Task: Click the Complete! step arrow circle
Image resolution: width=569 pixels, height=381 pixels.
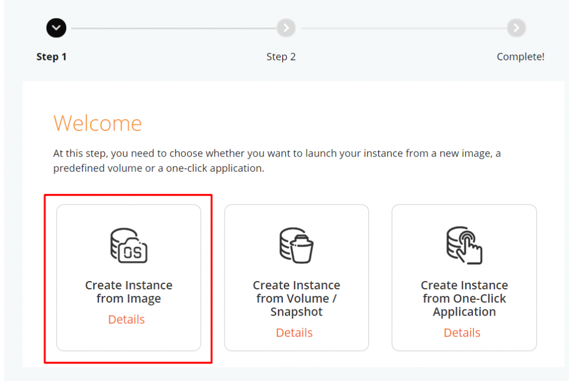Action: 516,28
